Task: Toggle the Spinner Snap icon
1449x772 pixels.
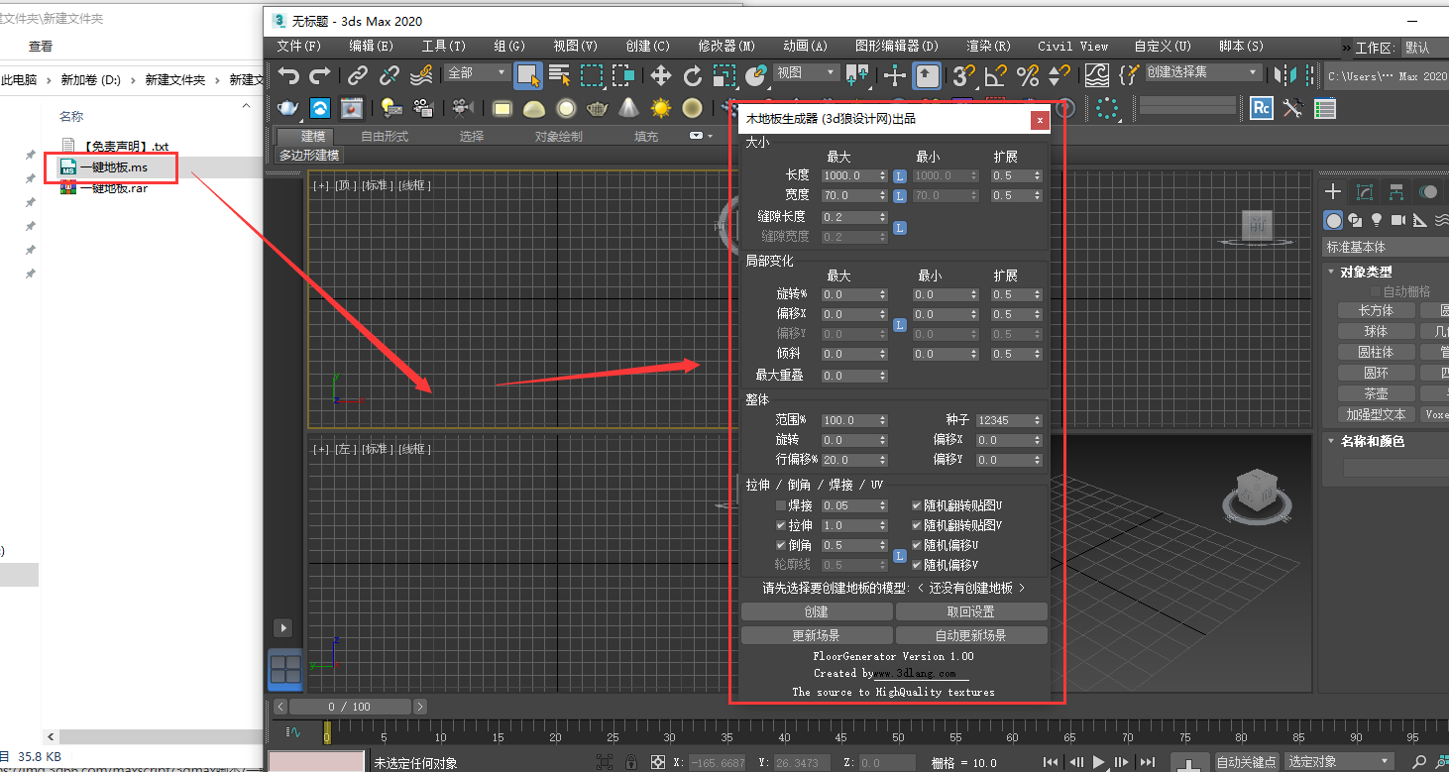Action: click(x=1059, y=74)
